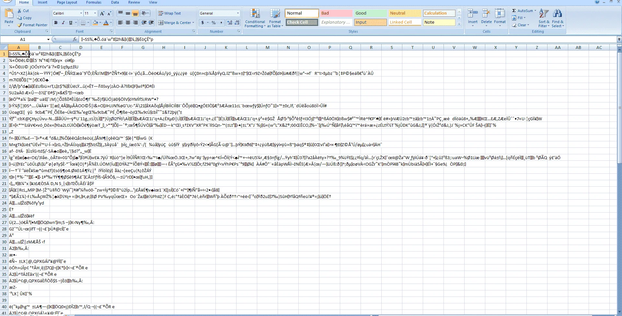This screenshot has width=622, height=316.
Task: Open the Review tab
Action: click(x=134, y=2)
